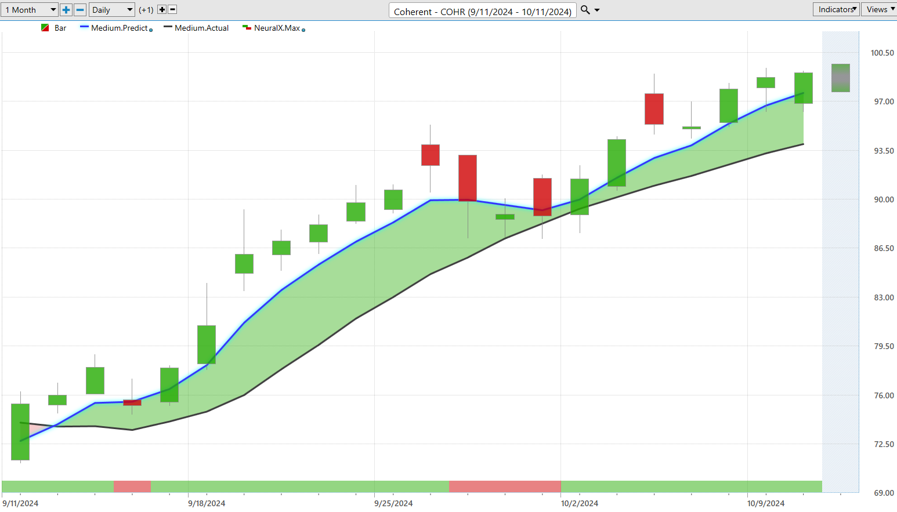
Task: Click the blue minus zoom-out icon
Action: point(81,10)
